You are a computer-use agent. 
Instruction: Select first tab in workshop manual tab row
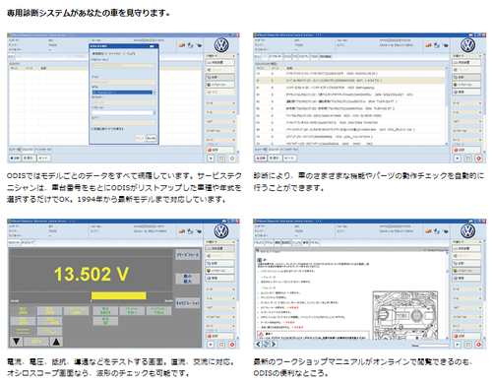pos(260,242)
